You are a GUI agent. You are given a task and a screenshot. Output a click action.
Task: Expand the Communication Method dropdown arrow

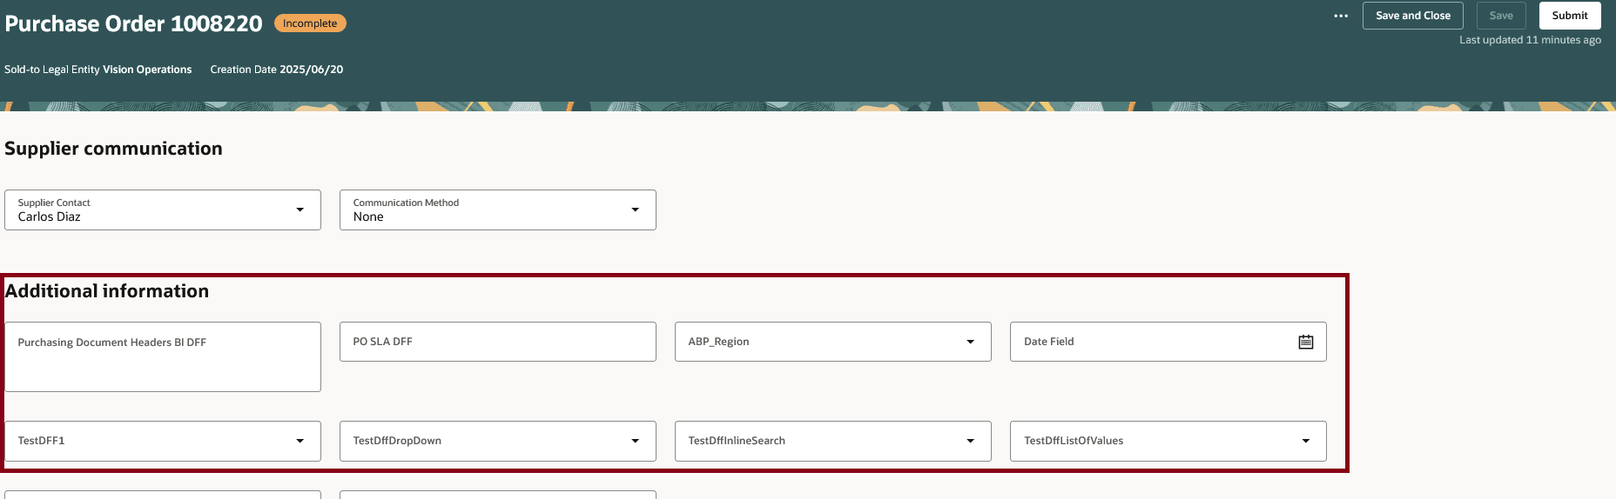[x=636, y=210]
